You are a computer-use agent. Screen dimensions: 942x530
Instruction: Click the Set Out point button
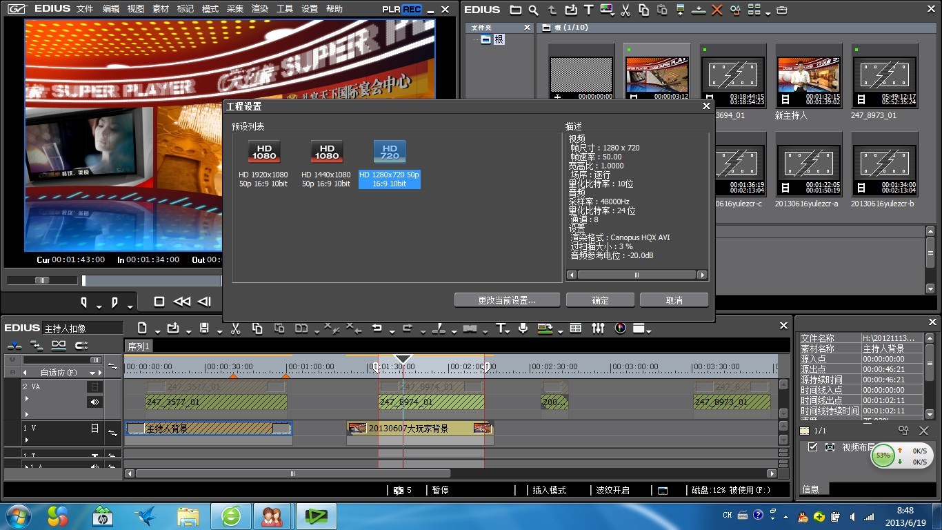point(114,302)
